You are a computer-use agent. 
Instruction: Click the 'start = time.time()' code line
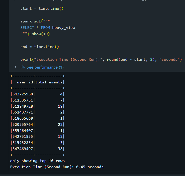click(42, 8)
